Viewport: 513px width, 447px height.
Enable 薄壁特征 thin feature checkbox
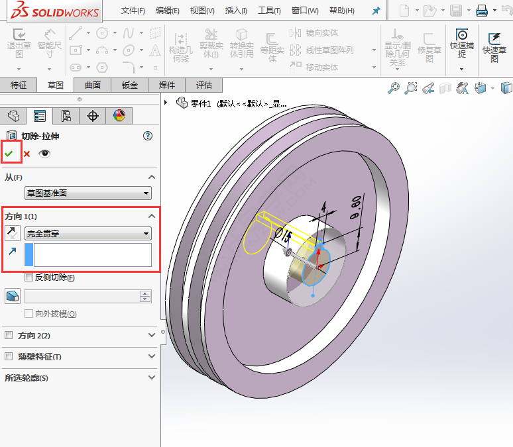pos(9,356)
